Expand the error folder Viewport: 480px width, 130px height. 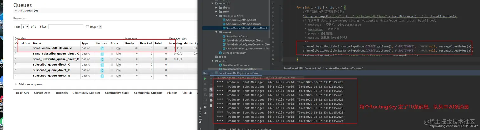click(216, 11)
